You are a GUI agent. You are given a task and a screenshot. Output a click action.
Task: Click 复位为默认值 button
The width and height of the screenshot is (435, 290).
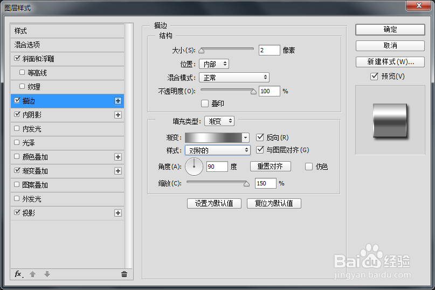[274, 203]
